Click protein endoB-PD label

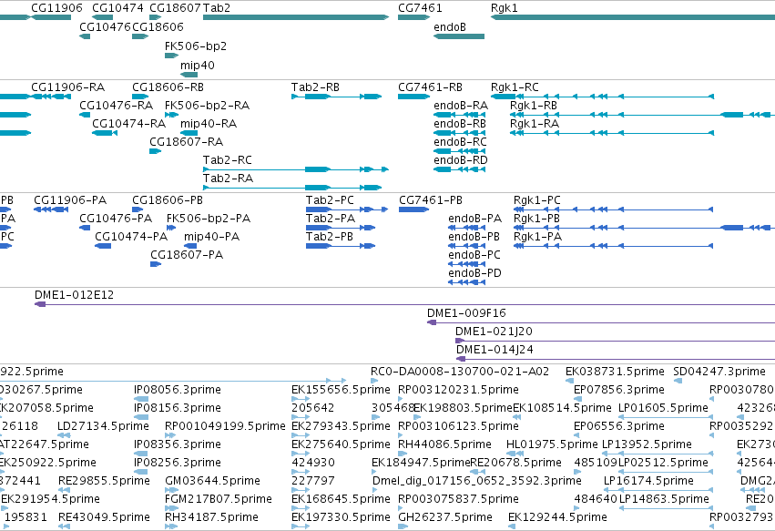[474, 273]
